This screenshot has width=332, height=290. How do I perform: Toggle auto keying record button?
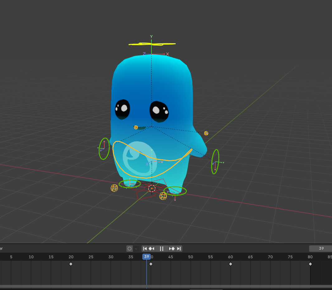[x=130, y=249]
